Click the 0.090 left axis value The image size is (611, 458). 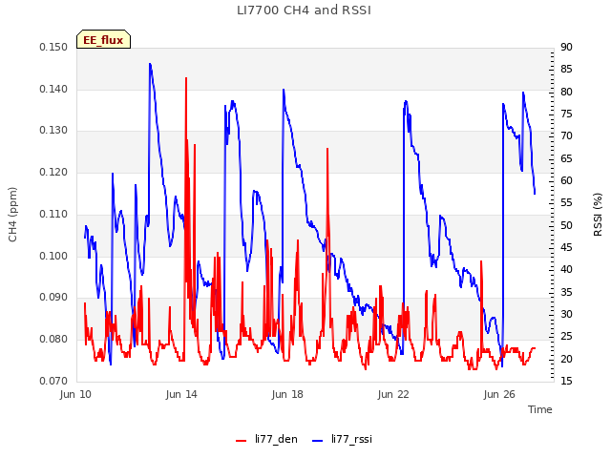53,298
